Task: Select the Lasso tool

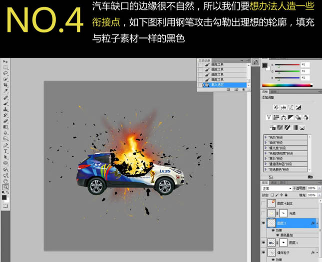Action: coord(5,73)
